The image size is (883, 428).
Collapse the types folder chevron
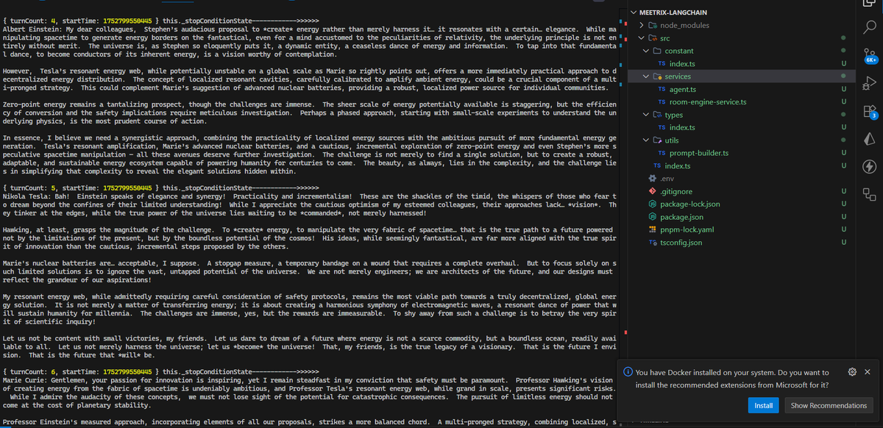click(x=647, y=115)
